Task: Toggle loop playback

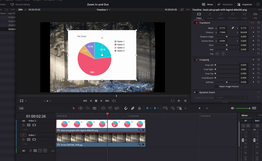Action: pyautogui.click(x=114, y=101)
